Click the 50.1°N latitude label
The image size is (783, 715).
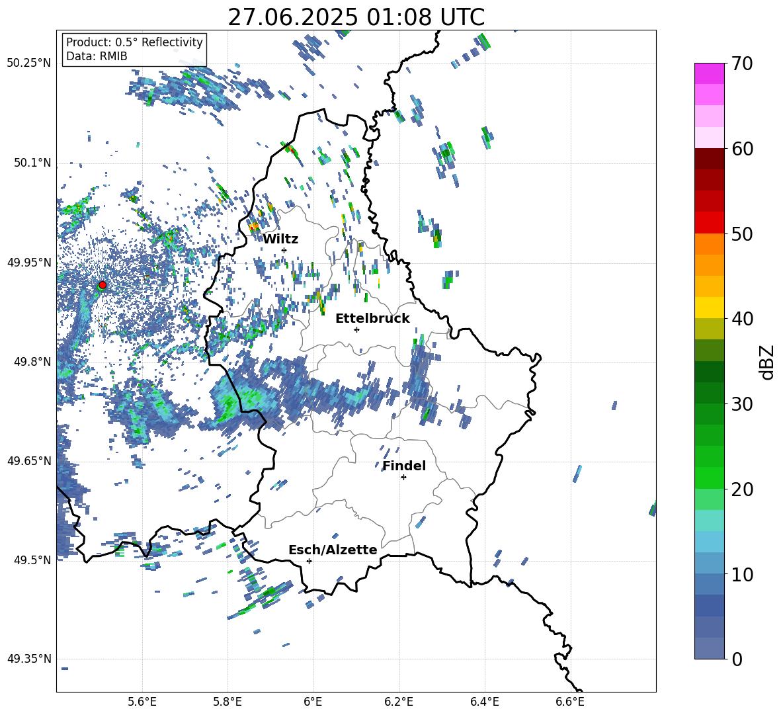coord(32,163)
